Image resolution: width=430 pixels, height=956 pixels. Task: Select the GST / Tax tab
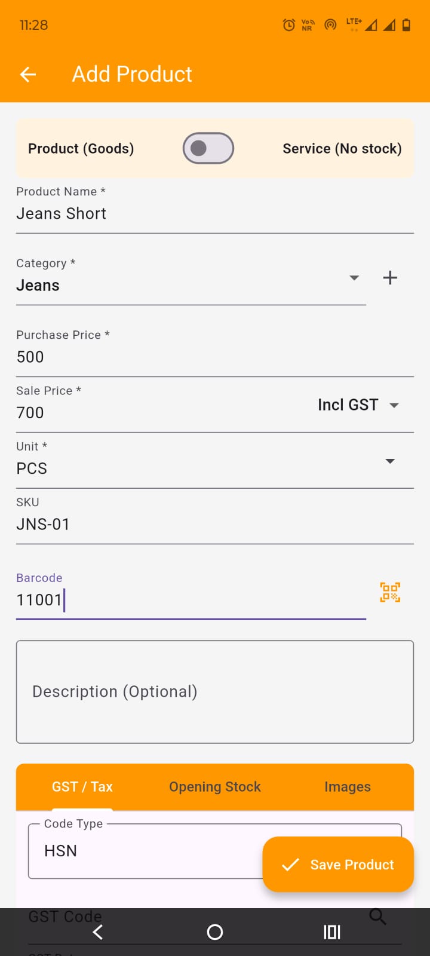point(82,787)
